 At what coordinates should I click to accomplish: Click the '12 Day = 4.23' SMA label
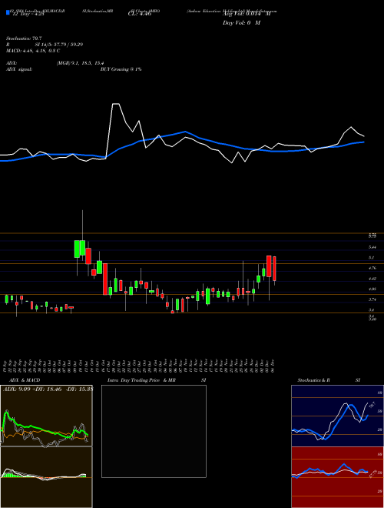[27, 14]
